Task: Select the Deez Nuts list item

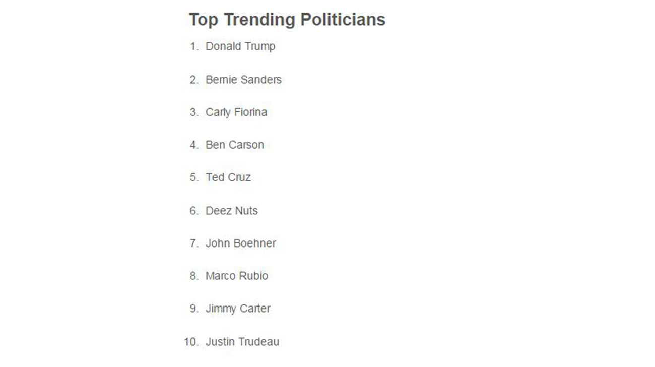Action: click(232, 210)
